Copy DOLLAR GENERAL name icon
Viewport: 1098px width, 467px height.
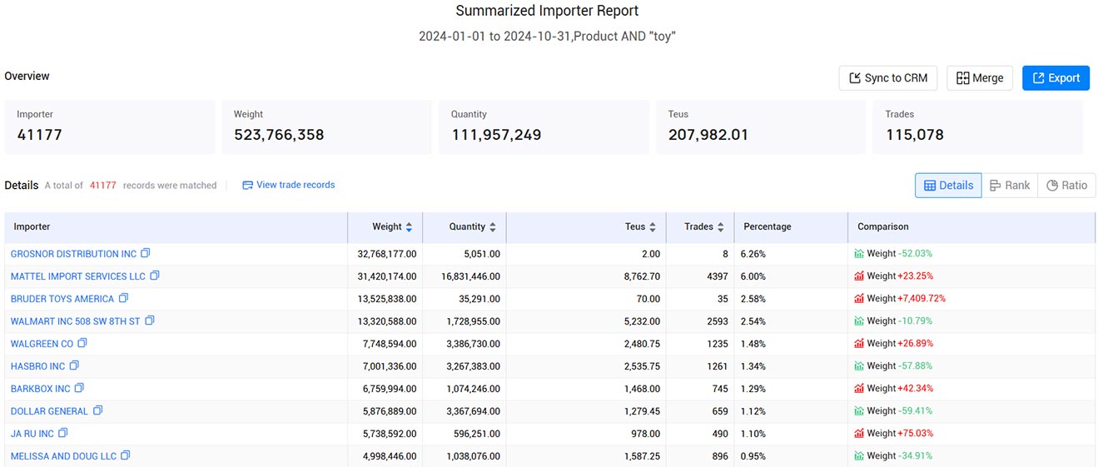coord(97,410)
